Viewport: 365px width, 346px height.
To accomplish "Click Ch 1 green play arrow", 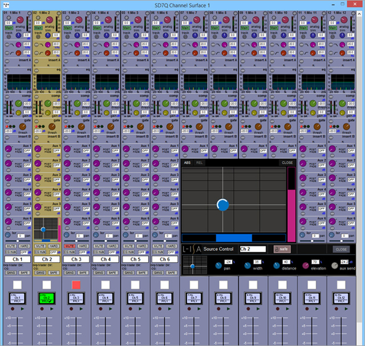I will click(22, 309).
